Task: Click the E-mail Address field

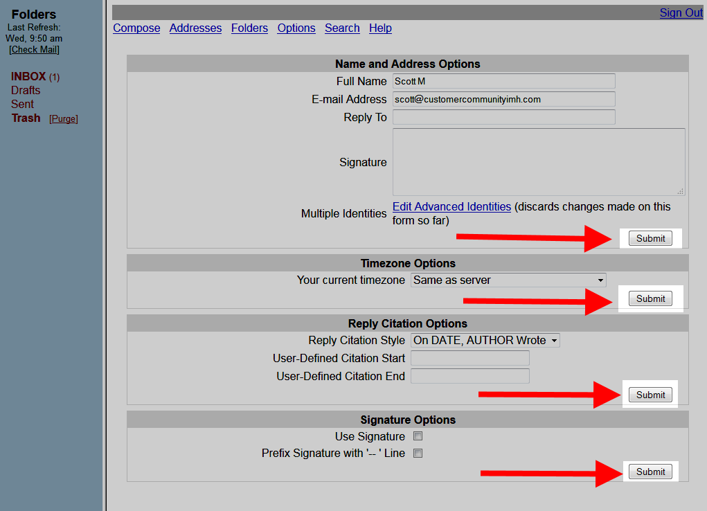Action: click(x=503, y=99)
